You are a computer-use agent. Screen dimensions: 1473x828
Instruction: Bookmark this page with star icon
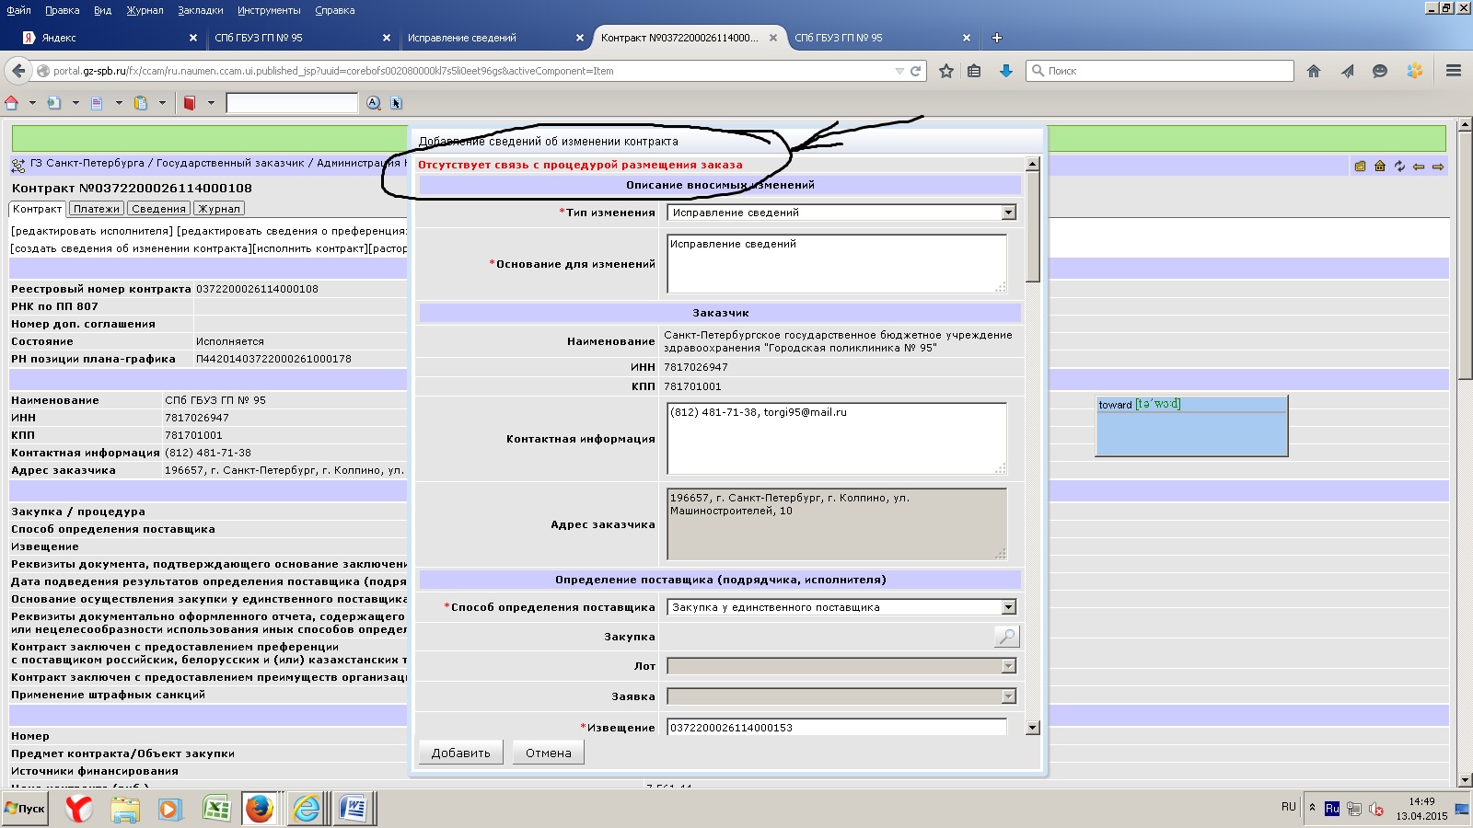(x=945, y=71)
